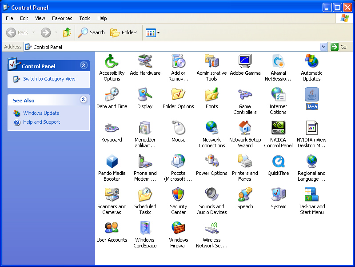Open Date and Time icon

coord(112,95)
